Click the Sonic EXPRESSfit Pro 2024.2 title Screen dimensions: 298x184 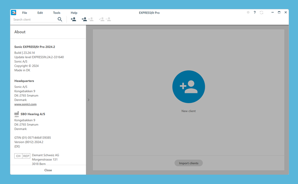pyautogui.click(x=35, y=47)
